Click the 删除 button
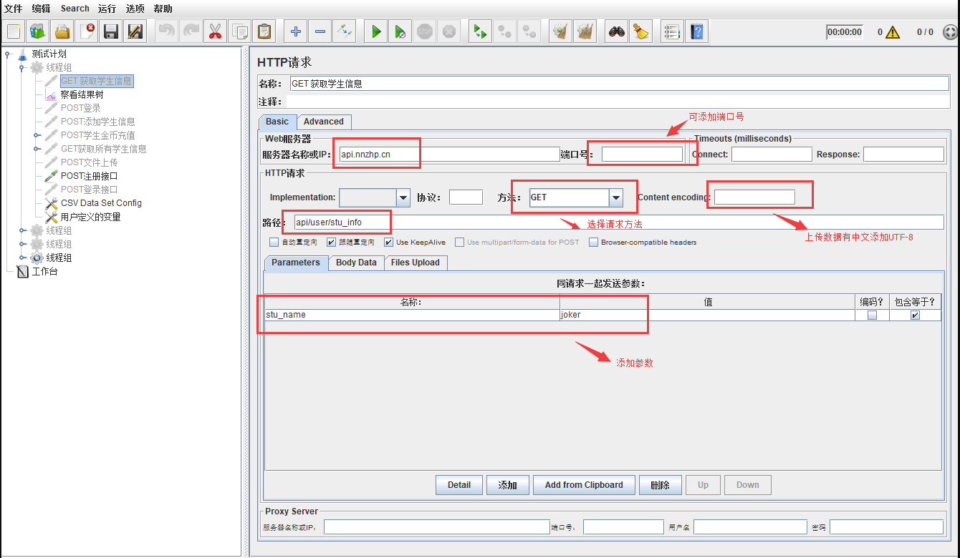This screenshot has height=558, width=960. coord(660,485)
